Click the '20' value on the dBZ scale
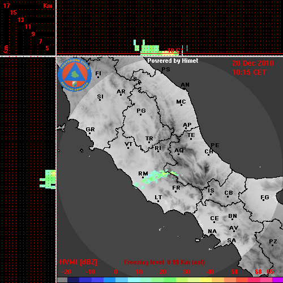 162,272
